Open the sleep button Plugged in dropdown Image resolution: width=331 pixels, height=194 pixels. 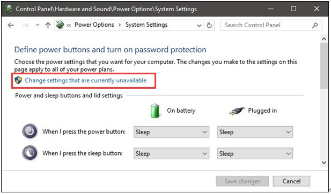(255, 153)
